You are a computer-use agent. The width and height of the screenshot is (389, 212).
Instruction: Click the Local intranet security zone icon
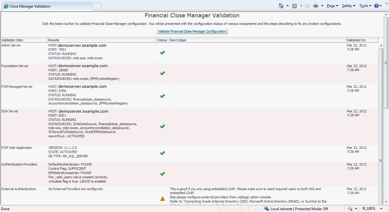pos(267,209)
